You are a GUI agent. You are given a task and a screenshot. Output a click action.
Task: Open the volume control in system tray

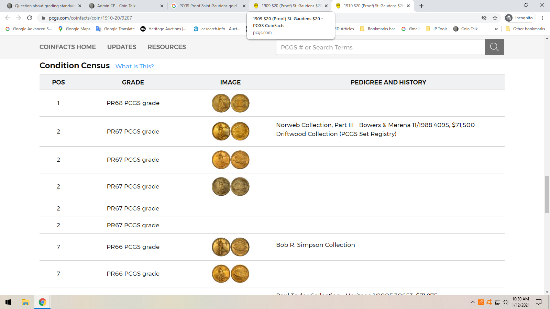[x=505, y=302]
